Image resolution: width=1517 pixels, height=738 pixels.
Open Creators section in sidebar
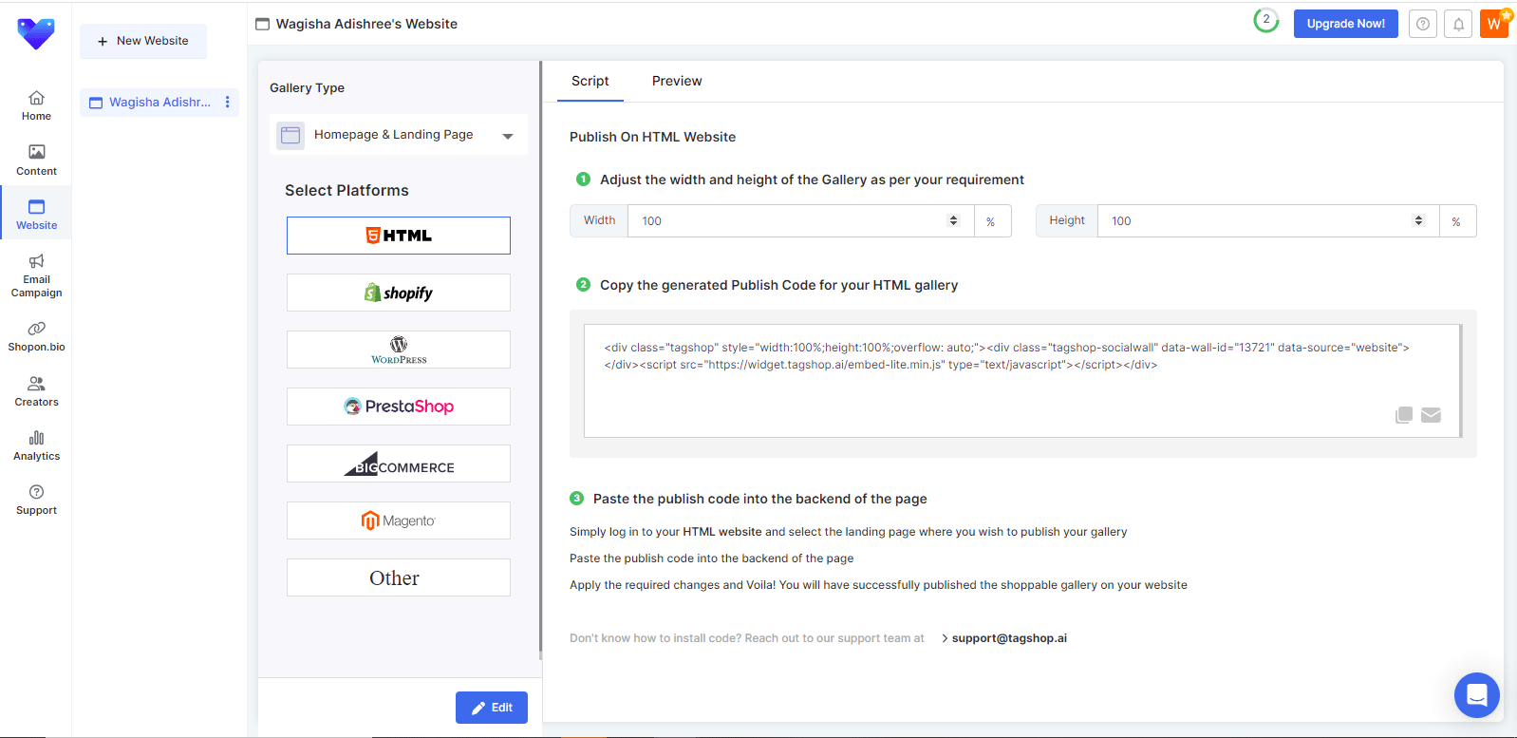click(36, 391)
